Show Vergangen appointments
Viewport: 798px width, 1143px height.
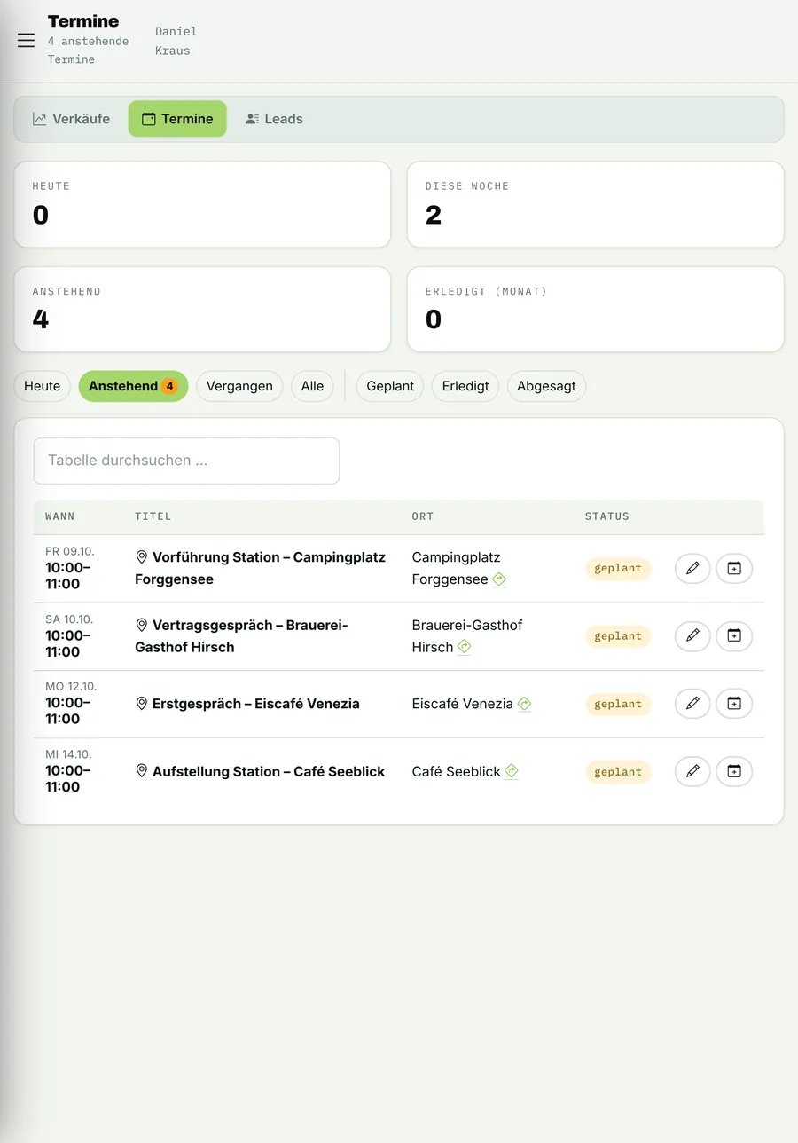click(x=239, y=386)
